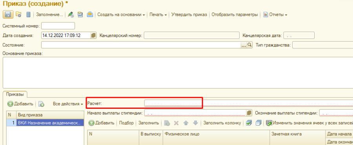353x145 pixels.
Task: Click magnifier icon beside Состояние field
Action: pyautogui.click(x=249, y=45)
